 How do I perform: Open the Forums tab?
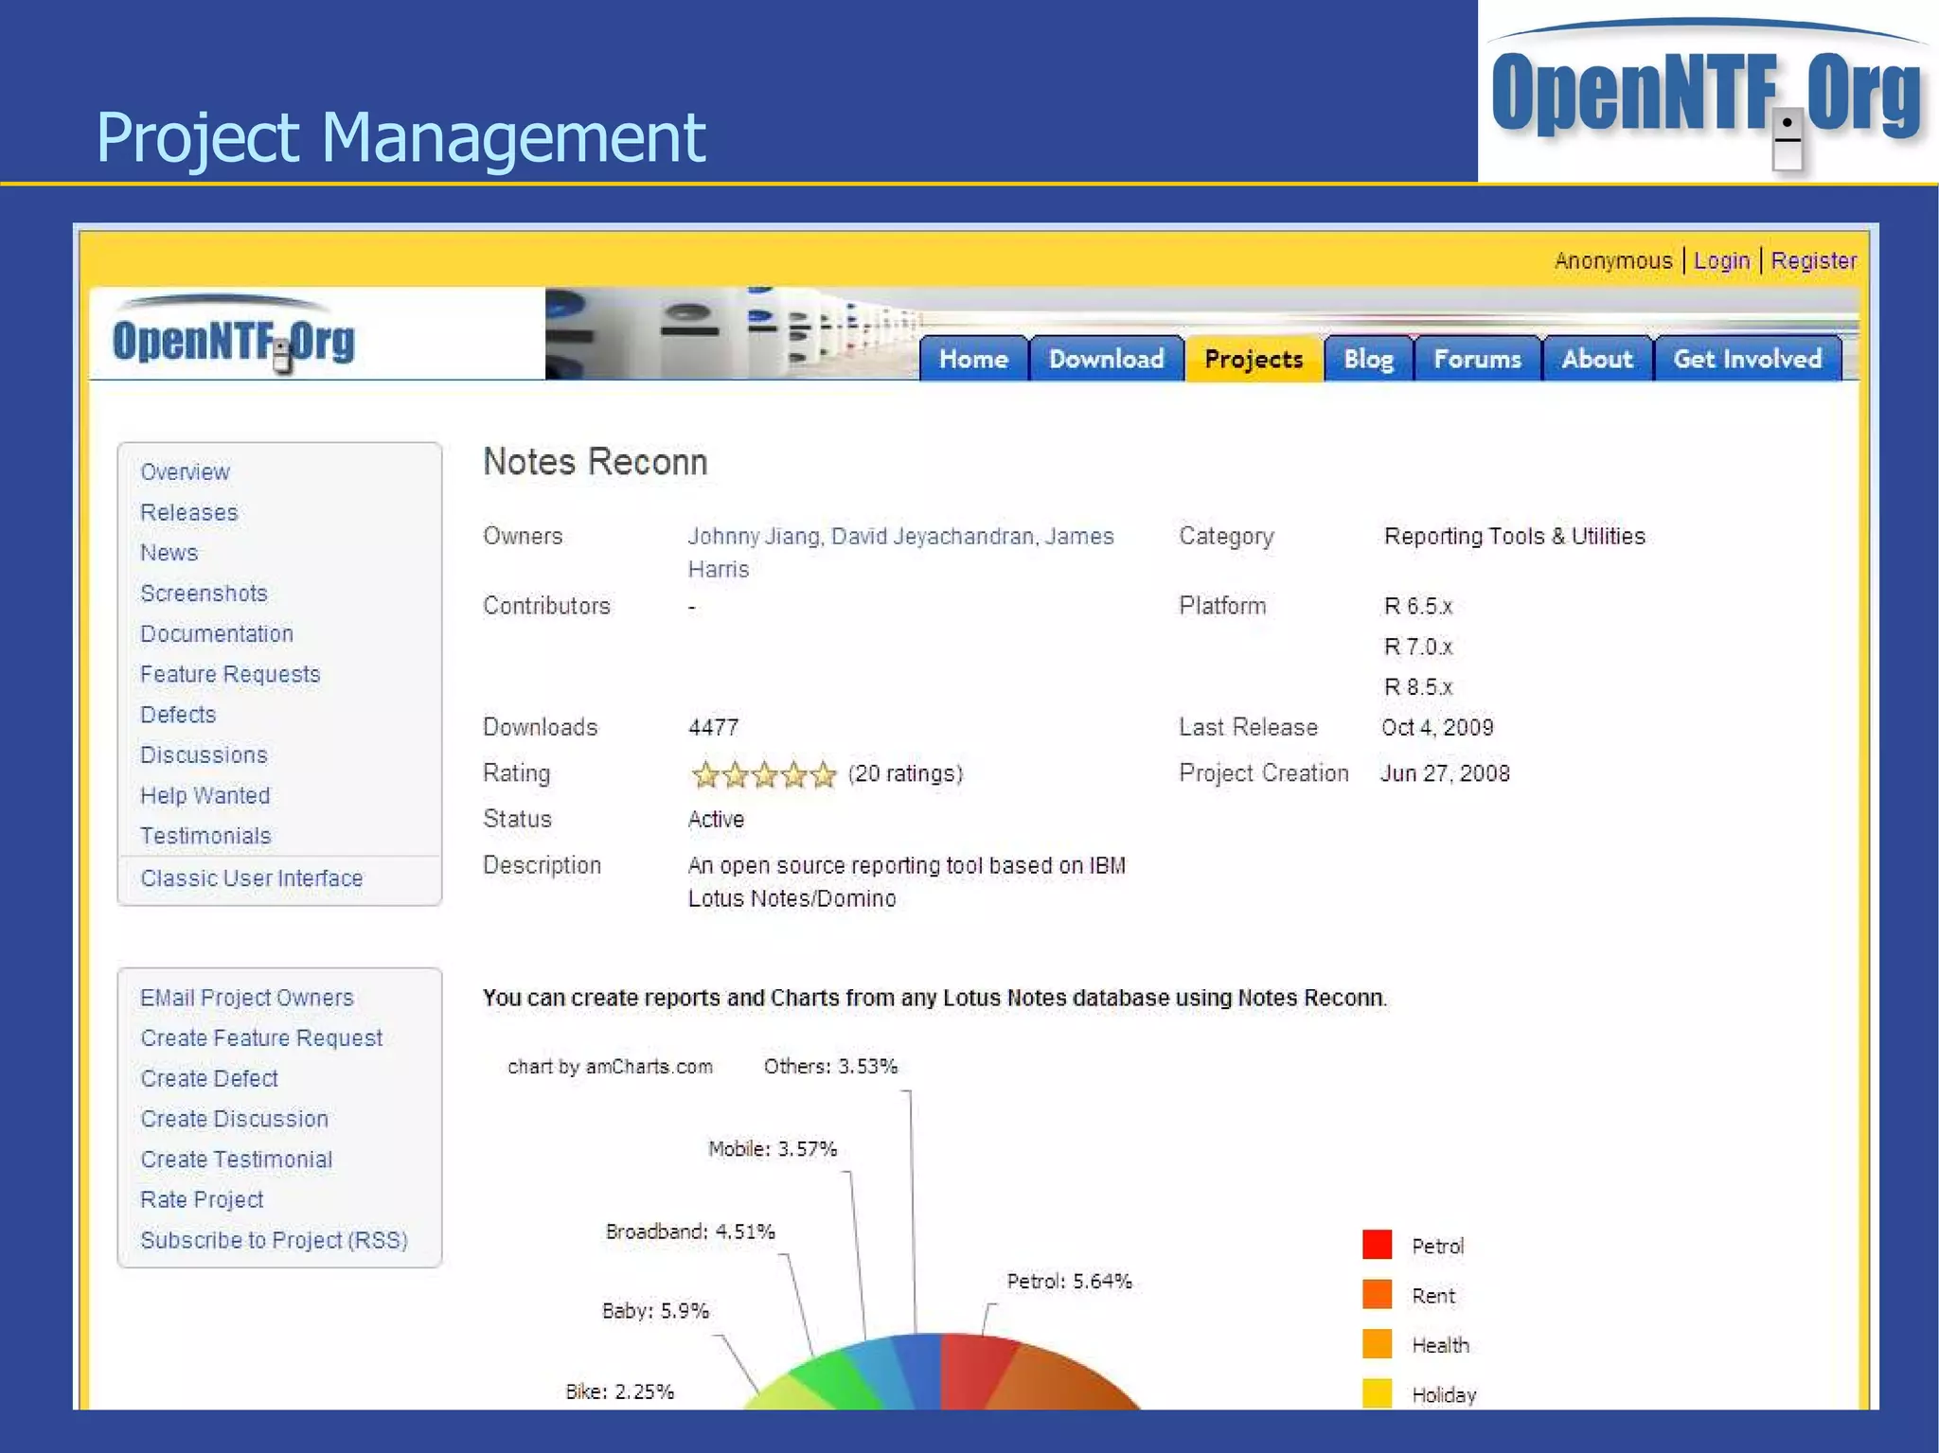[x=1477, y=359]
